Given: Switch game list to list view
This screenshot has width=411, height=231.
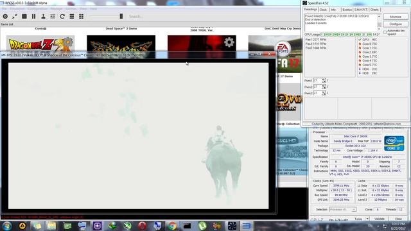Looking at the screenshot, I should [x=72, y=16].
